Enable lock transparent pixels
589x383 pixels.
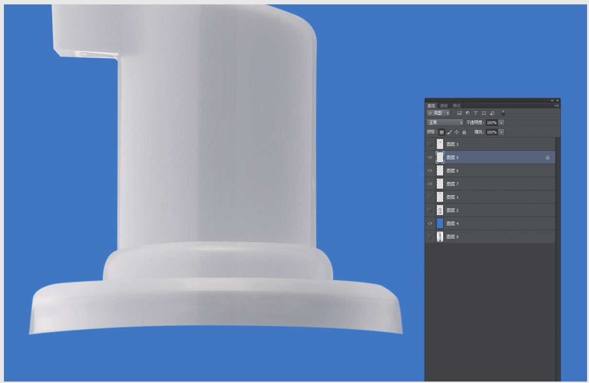(x=442, y=132)
